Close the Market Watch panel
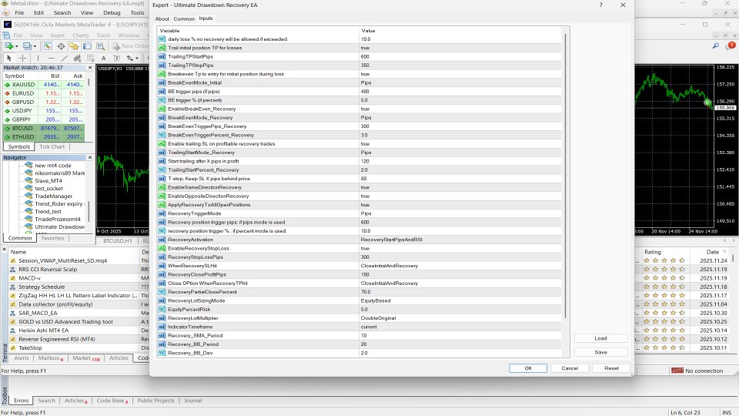This screenshot has width=739, height=416. 90,68
